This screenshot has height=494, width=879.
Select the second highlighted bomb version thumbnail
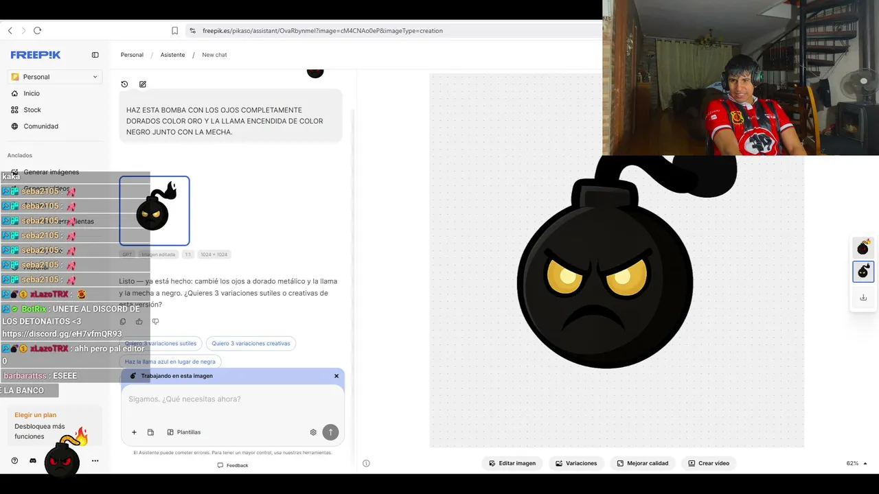coord(863,272)
